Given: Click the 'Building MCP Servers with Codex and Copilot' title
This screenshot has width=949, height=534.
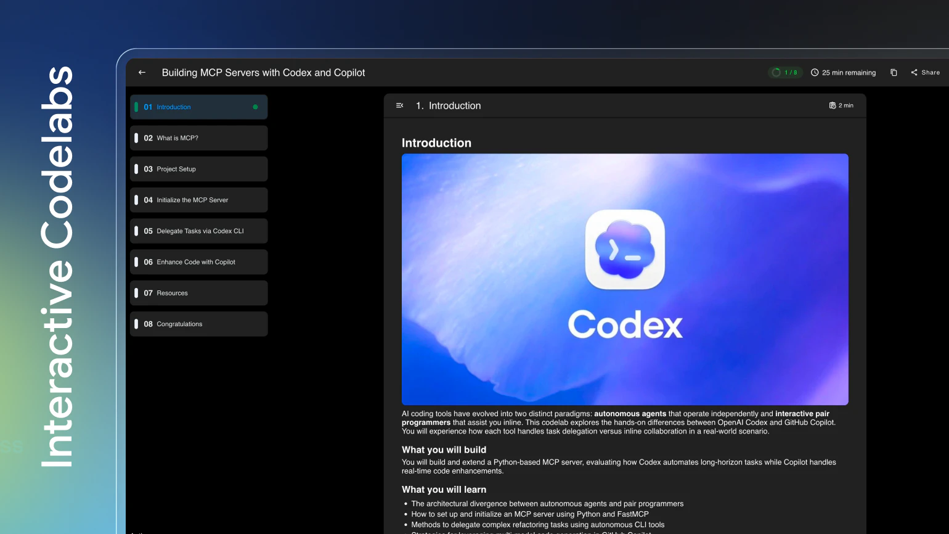Looking at the screenshot, I should [x=263, y=73].
